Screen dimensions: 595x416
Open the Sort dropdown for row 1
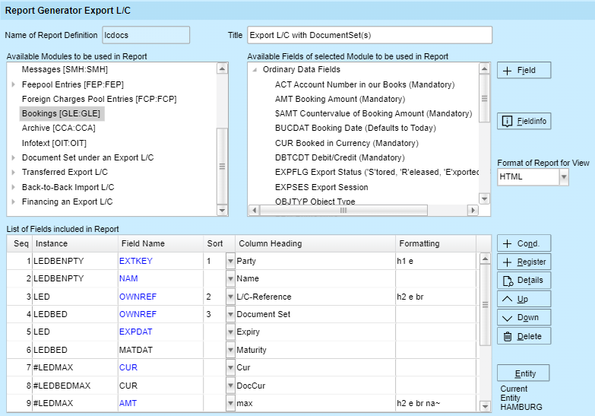pos(230,262)
